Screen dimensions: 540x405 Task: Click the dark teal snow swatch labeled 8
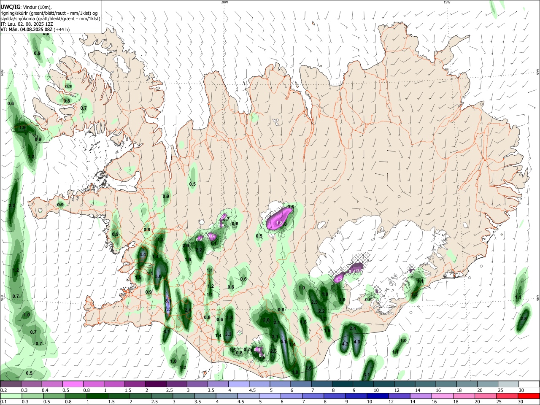point(343,384)
